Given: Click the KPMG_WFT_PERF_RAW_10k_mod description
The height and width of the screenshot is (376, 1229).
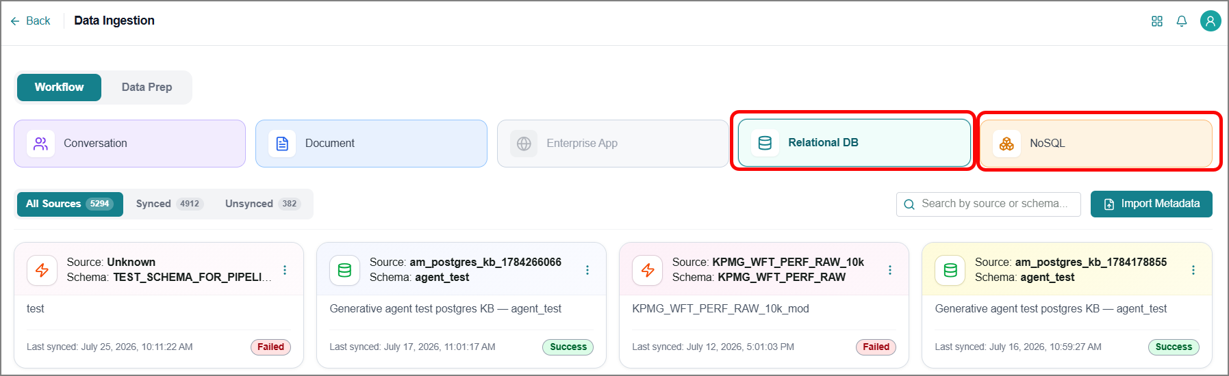Looking at the screenshot, I should pyautogui.click(x=721, y=309).
